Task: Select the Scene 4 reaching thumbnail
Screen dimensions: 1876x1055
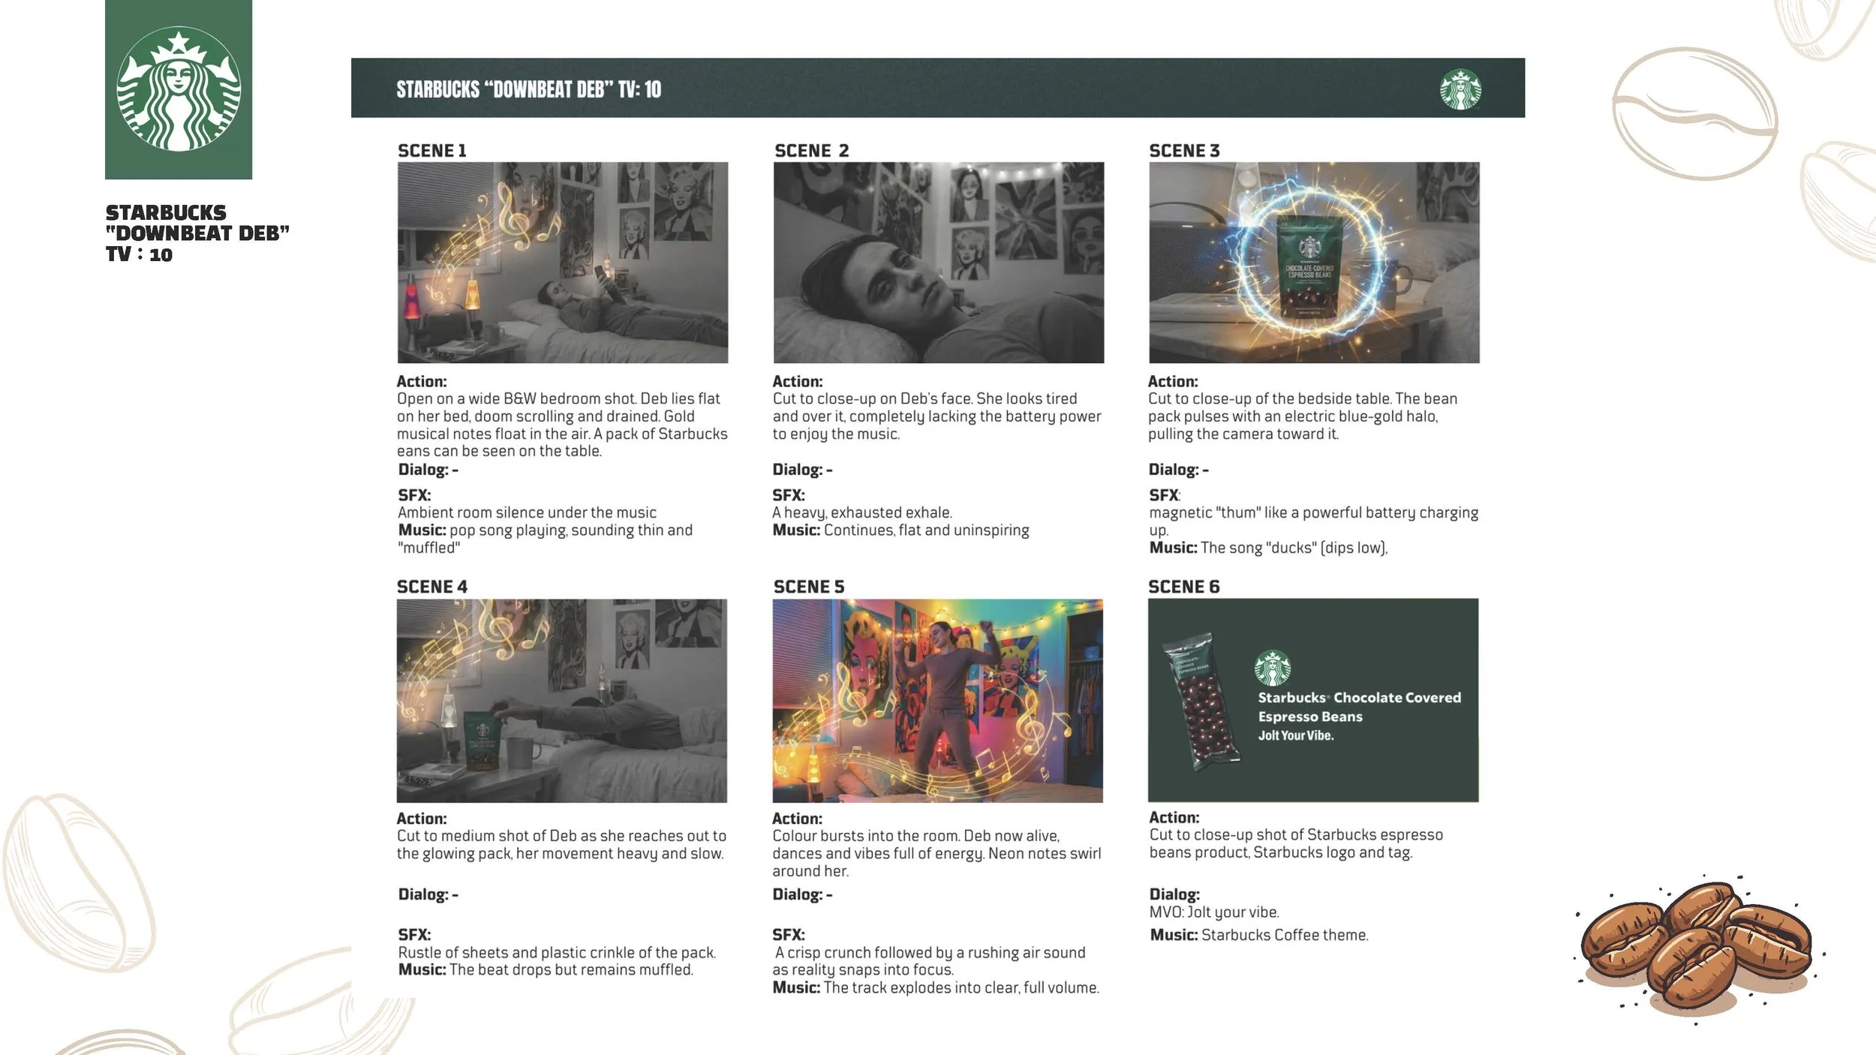Action: (x=562, y=700)
